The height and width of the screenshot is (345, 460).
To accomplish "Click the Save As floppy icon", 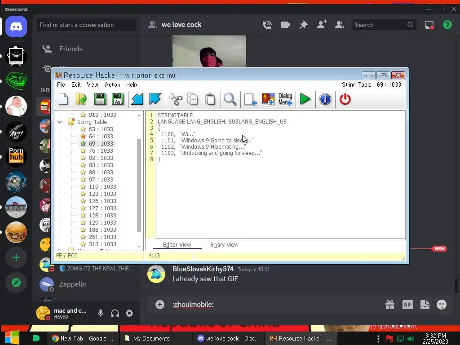I will coord(118,99).
